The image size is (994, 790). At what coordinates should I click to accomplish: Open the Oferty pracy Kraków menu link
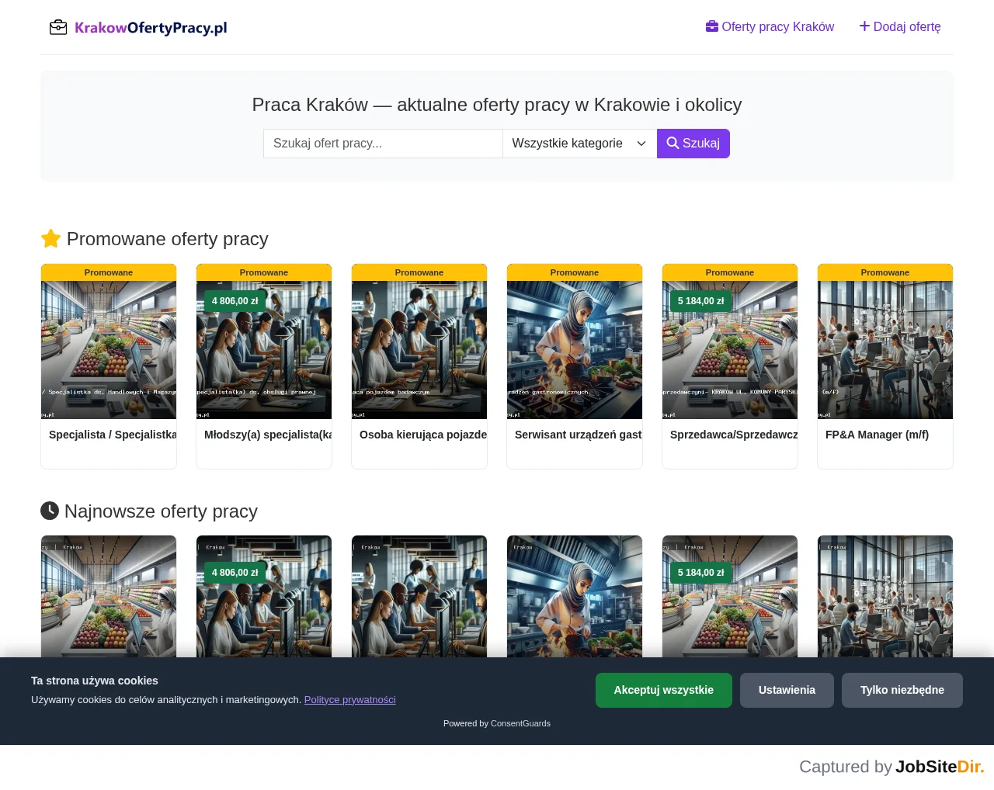pos(770,26)
